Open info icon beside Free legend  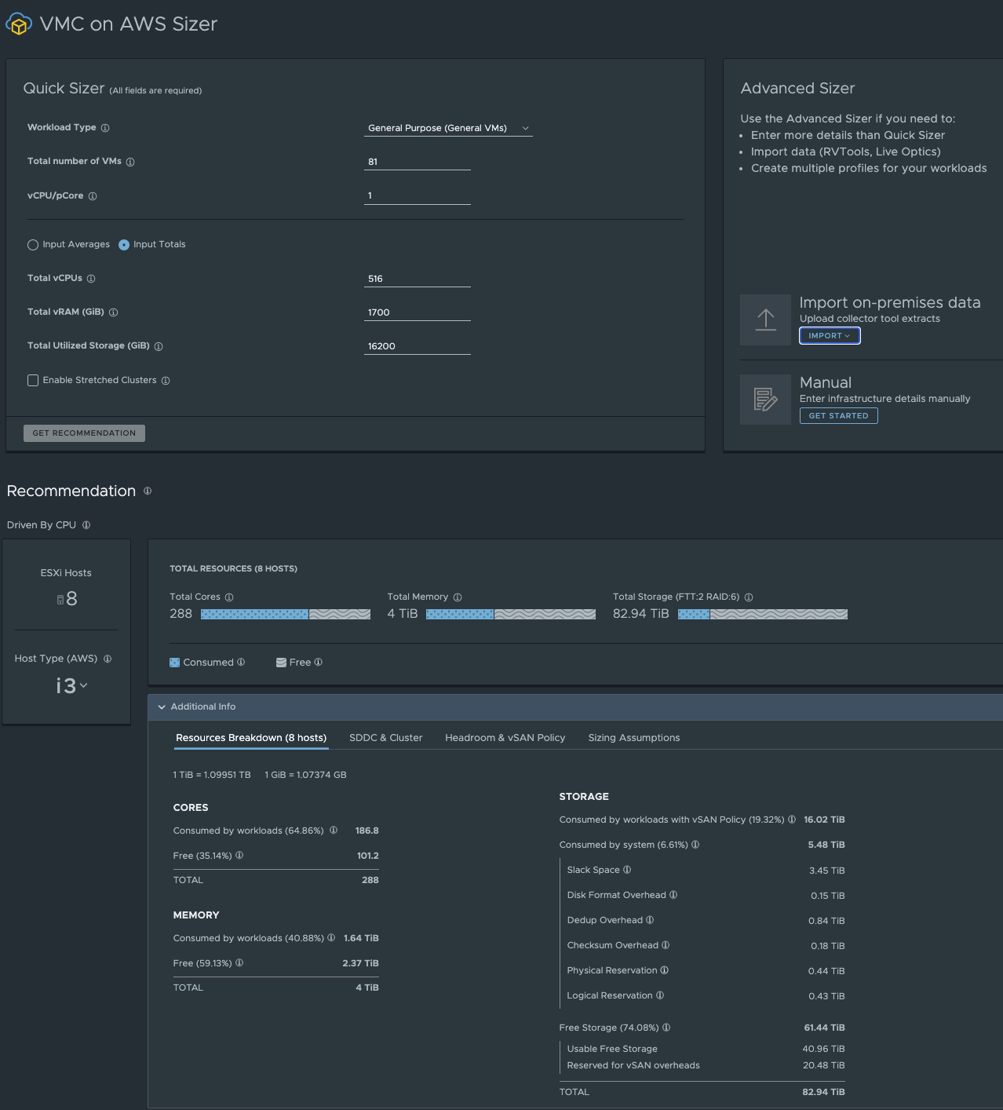[x=318, y=662]
